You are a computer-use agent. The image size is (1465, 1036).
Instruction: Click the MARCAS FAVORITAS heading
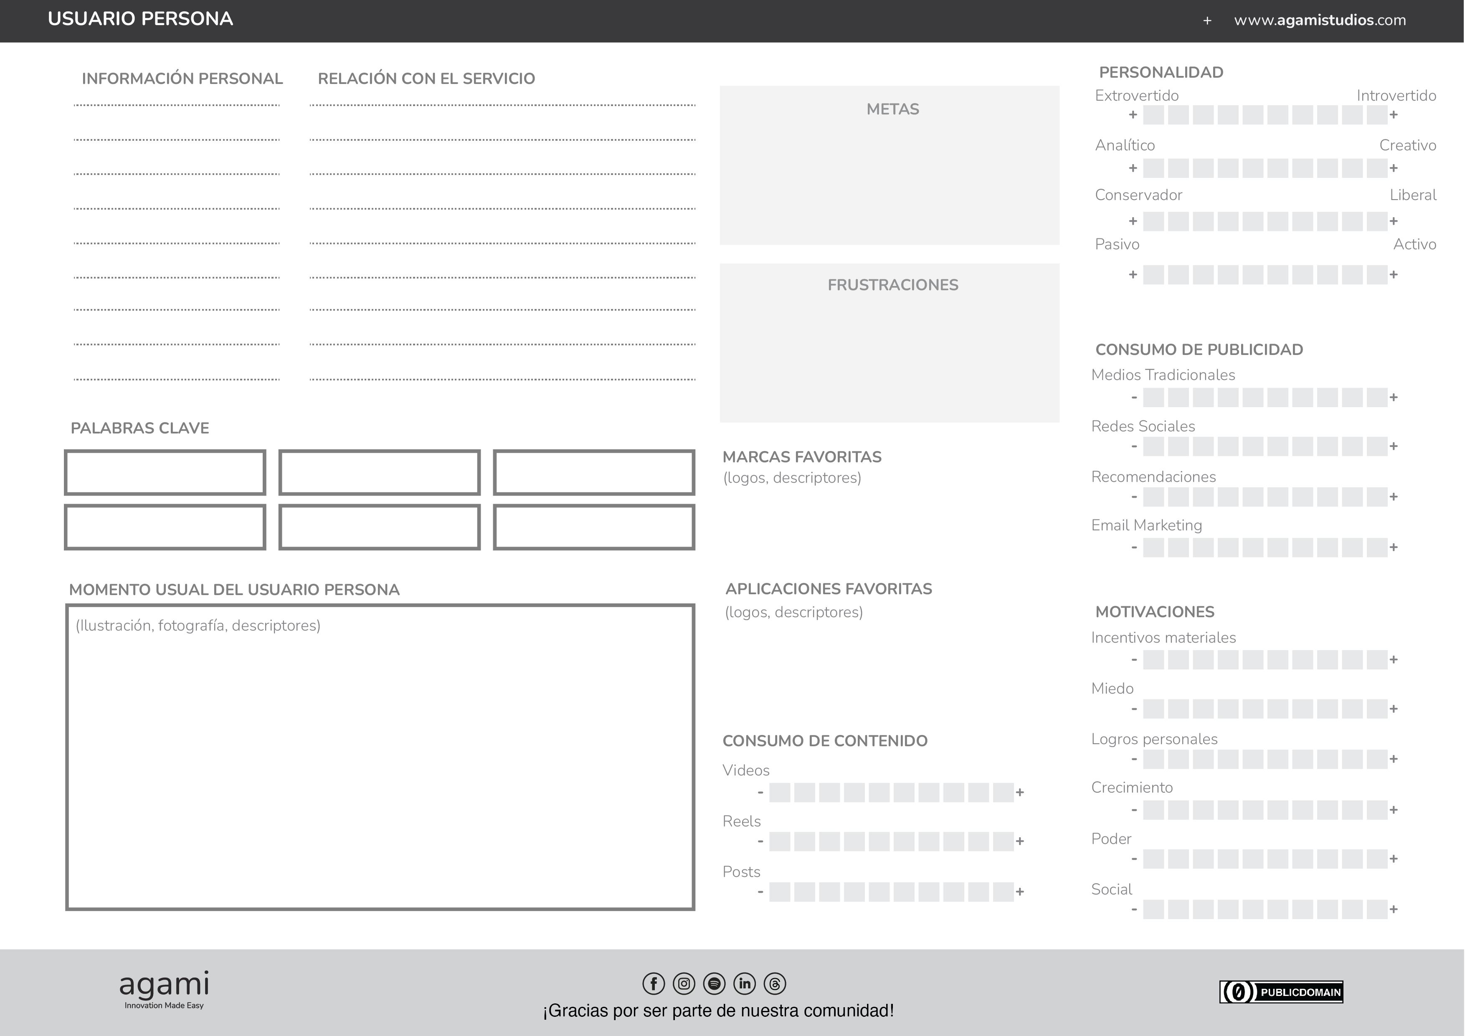pyautogui.click(x=802, y=457)
